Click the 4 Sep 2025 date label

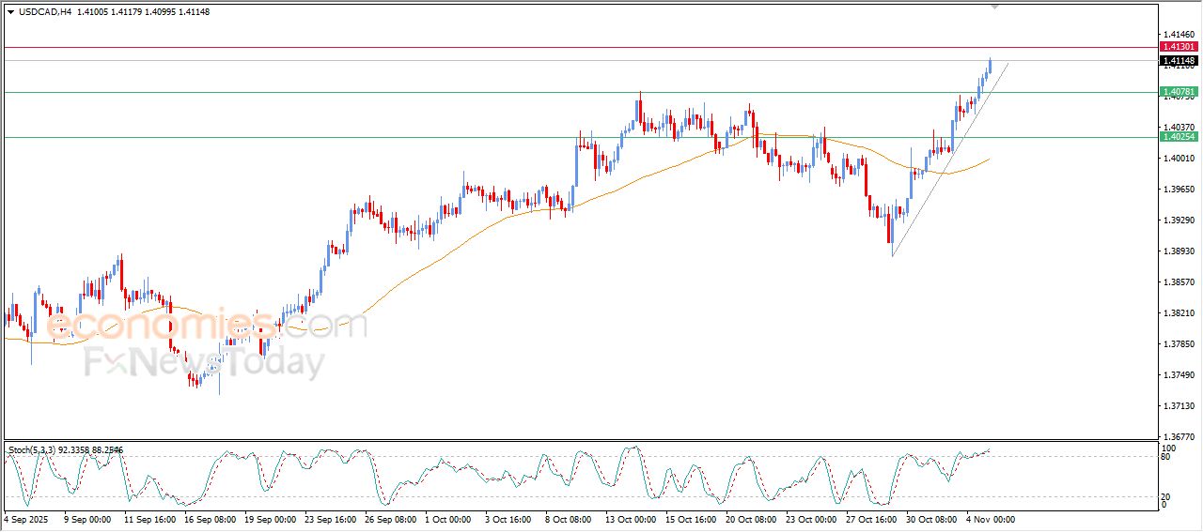(x=25, y=519)
